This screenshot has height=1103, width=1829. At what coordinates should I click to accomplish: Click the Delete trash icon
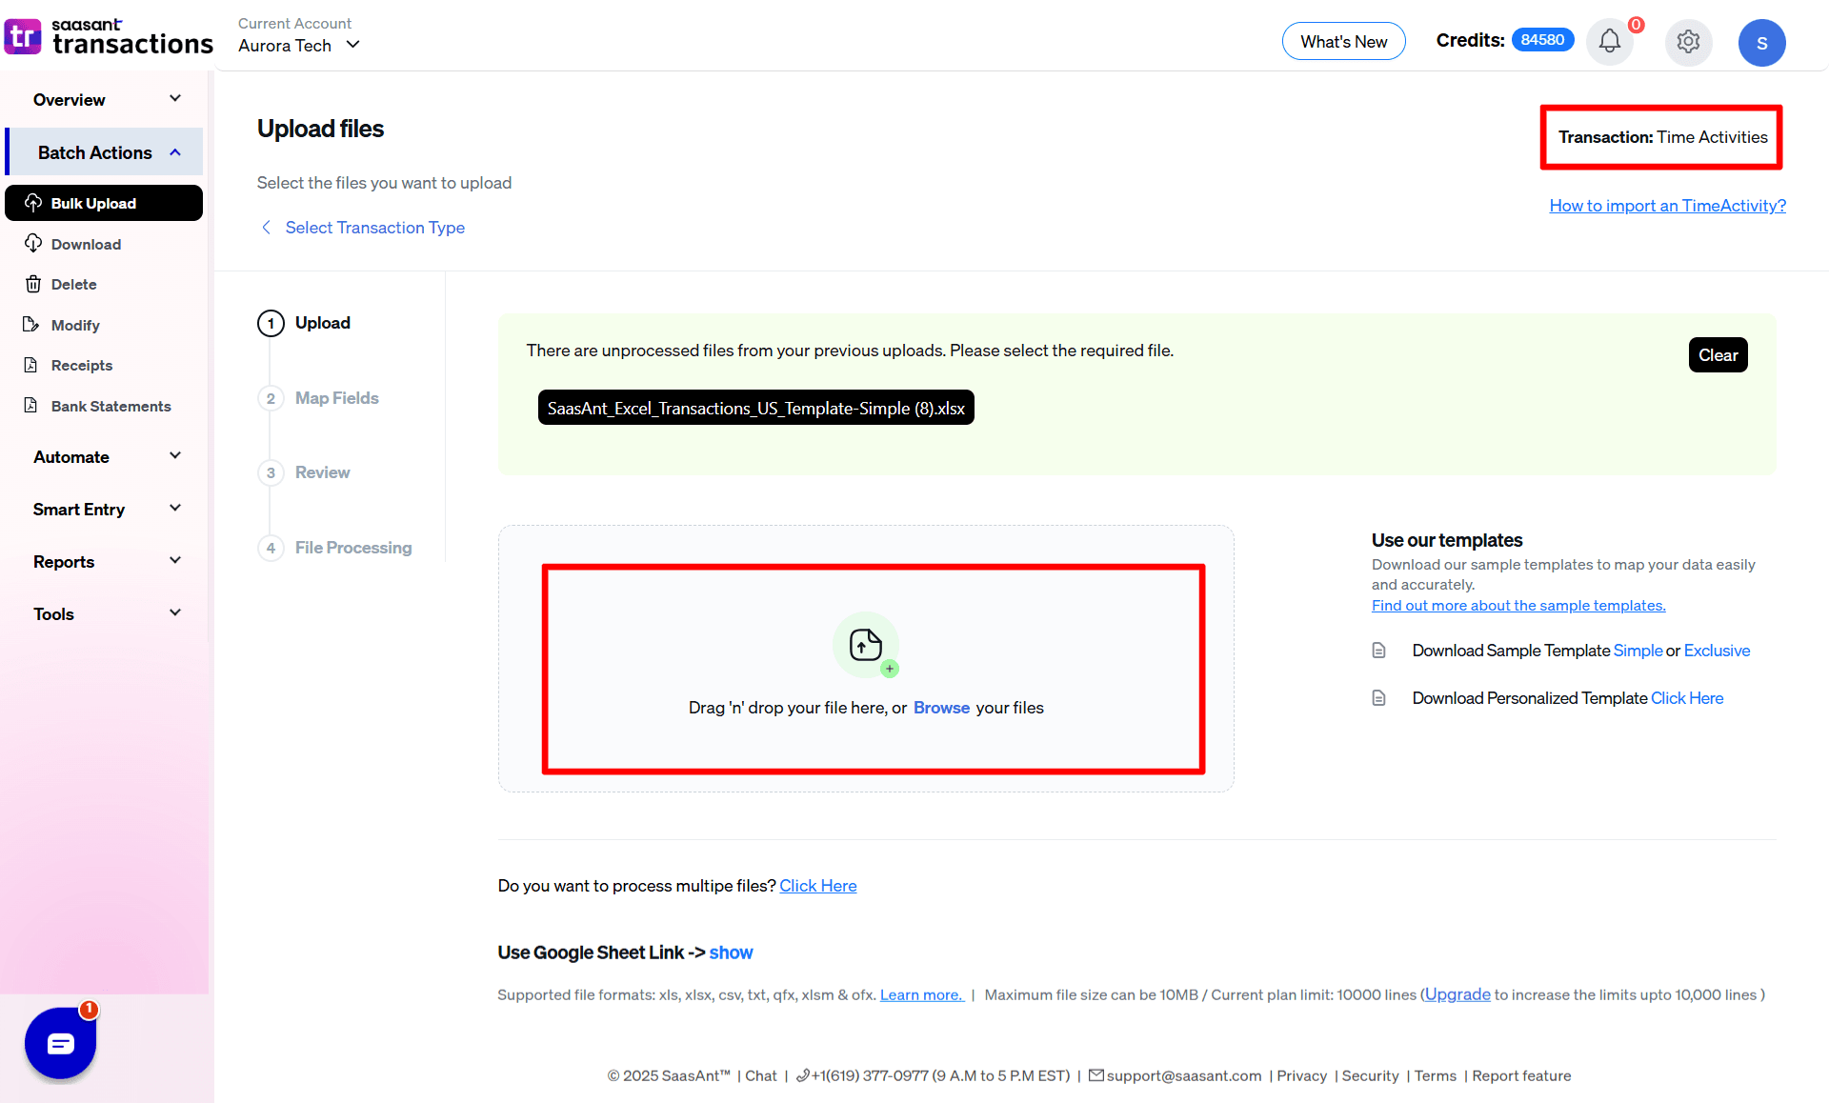tap(33, 284)
